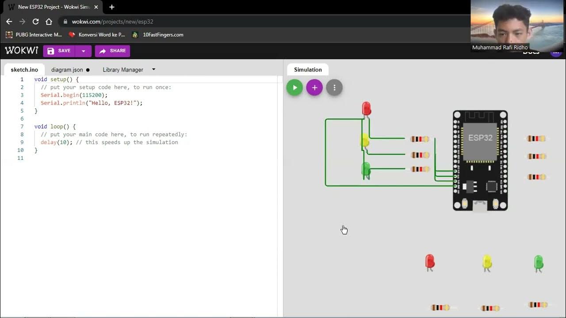
Task: Open Konversi Word ke P... bookmark
Action: point(97,34)
